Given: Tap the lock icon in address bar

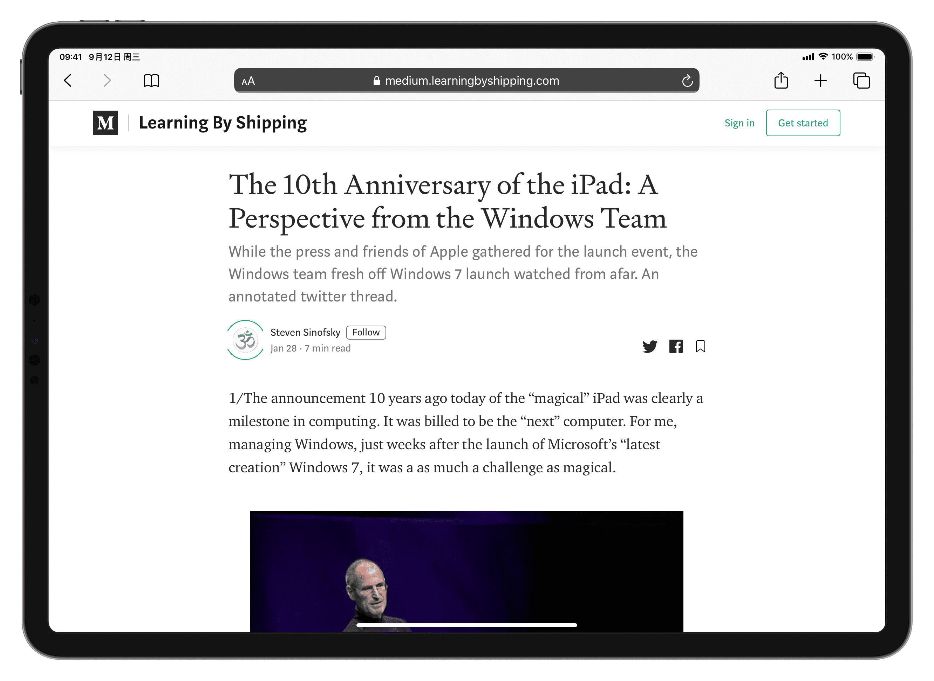Looking at the screenshot, I should pos(377,81).
